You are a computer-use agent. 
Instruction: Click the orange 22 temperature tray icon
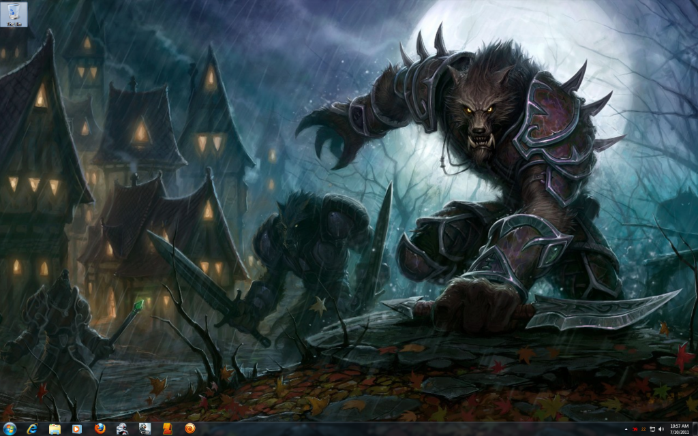coord(643,429)
